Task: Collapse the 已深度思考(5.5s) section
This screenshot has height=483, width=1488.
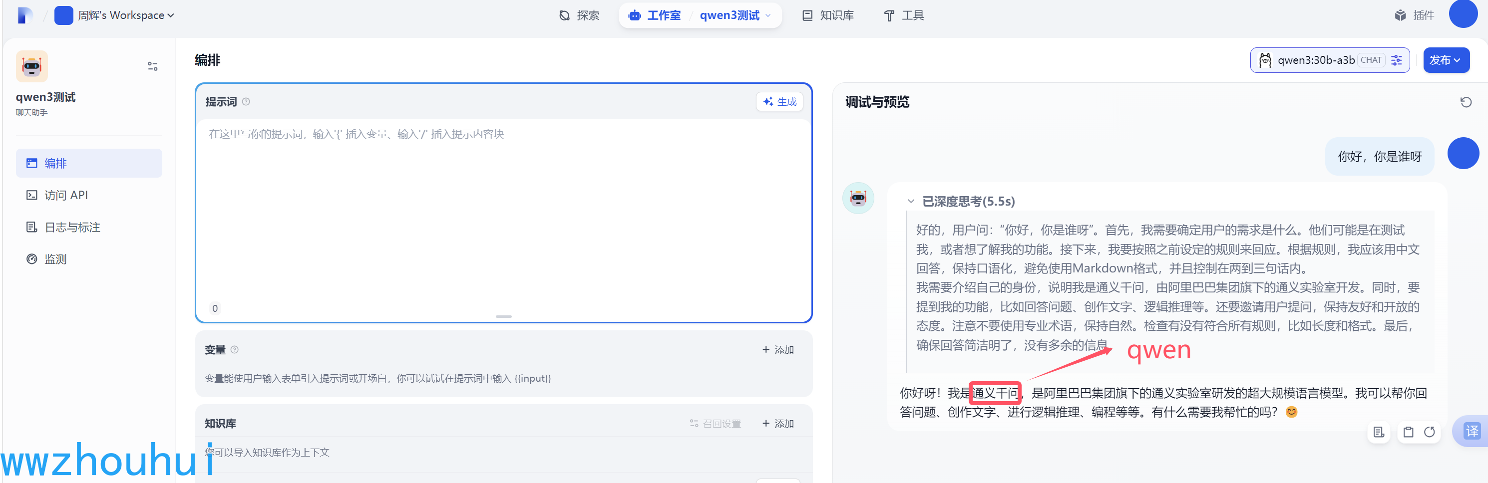Action: pyautogui.click(x=962, y=202)
